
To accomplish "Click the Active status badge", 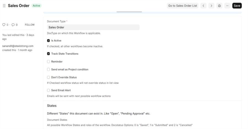I will [x=37, y=6].
